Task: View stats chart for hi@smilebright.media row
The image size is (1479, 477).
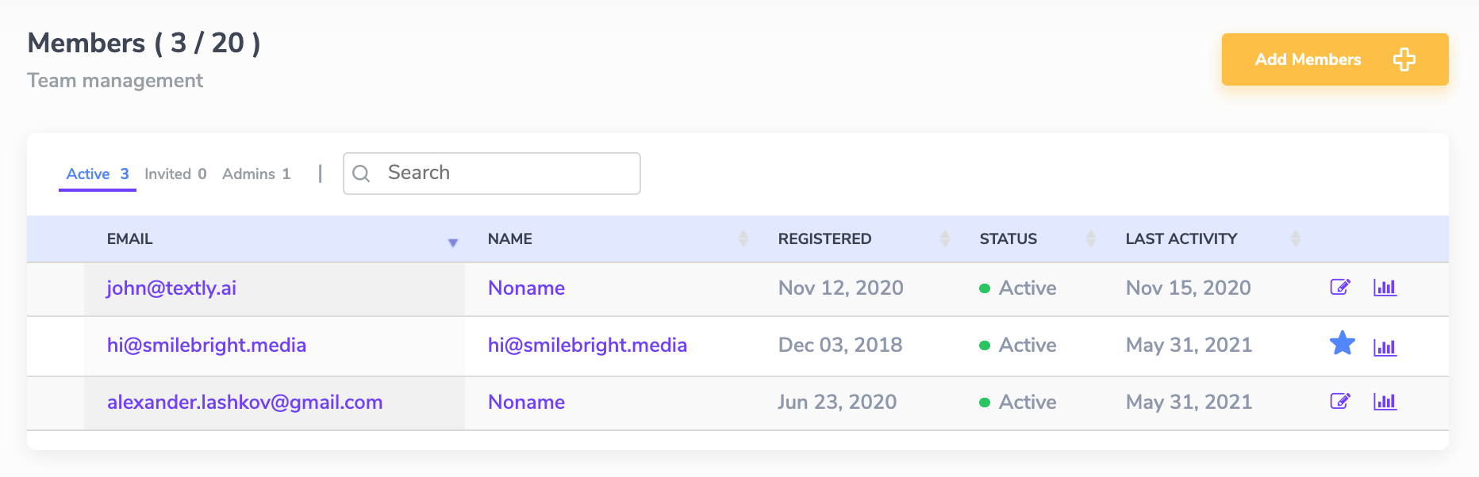Action: click(1385, 346)
